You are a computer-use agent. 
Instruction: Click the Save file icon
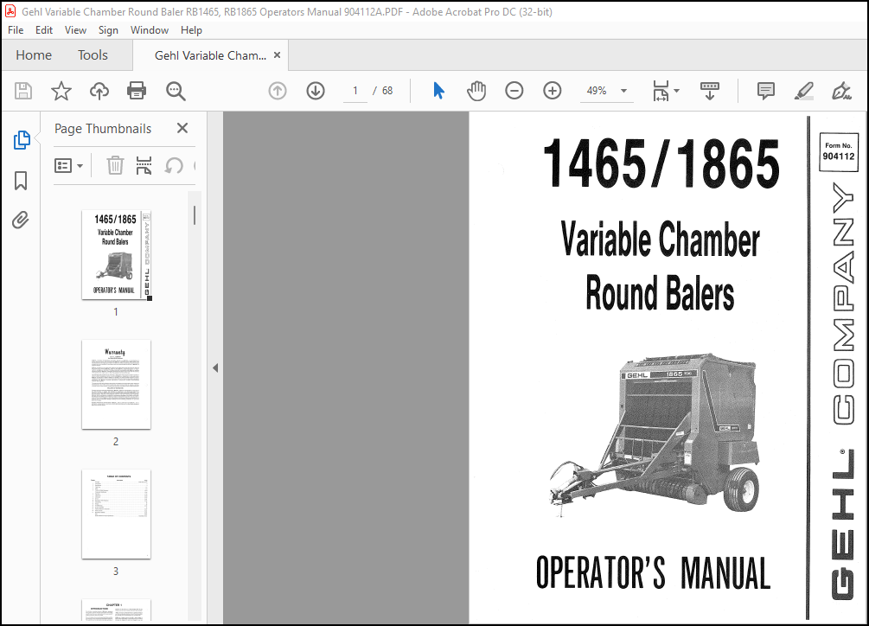pos(23,91)
